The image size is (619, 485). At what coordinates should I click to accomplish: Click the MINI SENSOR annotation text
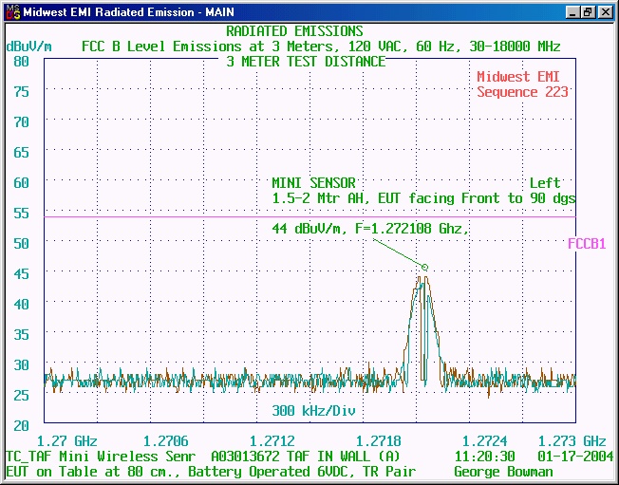[x=313, y=183]
